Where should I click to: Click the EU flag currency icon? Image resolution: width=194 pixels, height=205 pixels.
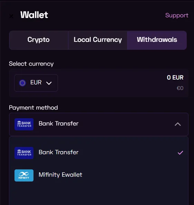(x=22, y=83)
